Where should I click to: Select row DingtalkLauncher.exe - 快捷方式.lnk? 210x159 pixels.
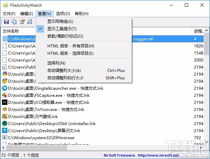(56, 88)
